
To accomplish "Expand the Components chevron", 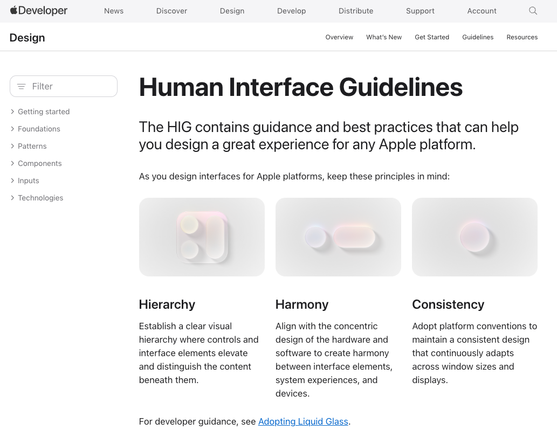I will (x=12, y=163).
